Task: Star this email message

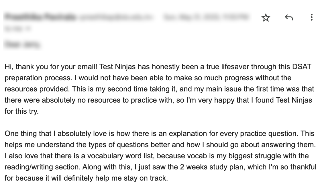Action: 266,18
